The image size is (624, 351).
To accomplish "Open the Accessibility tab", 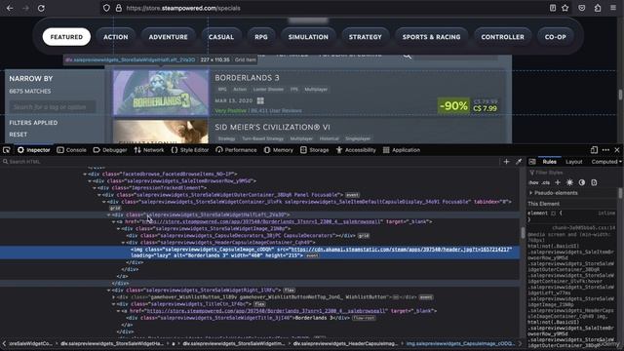I will click(x=356, y=150).
